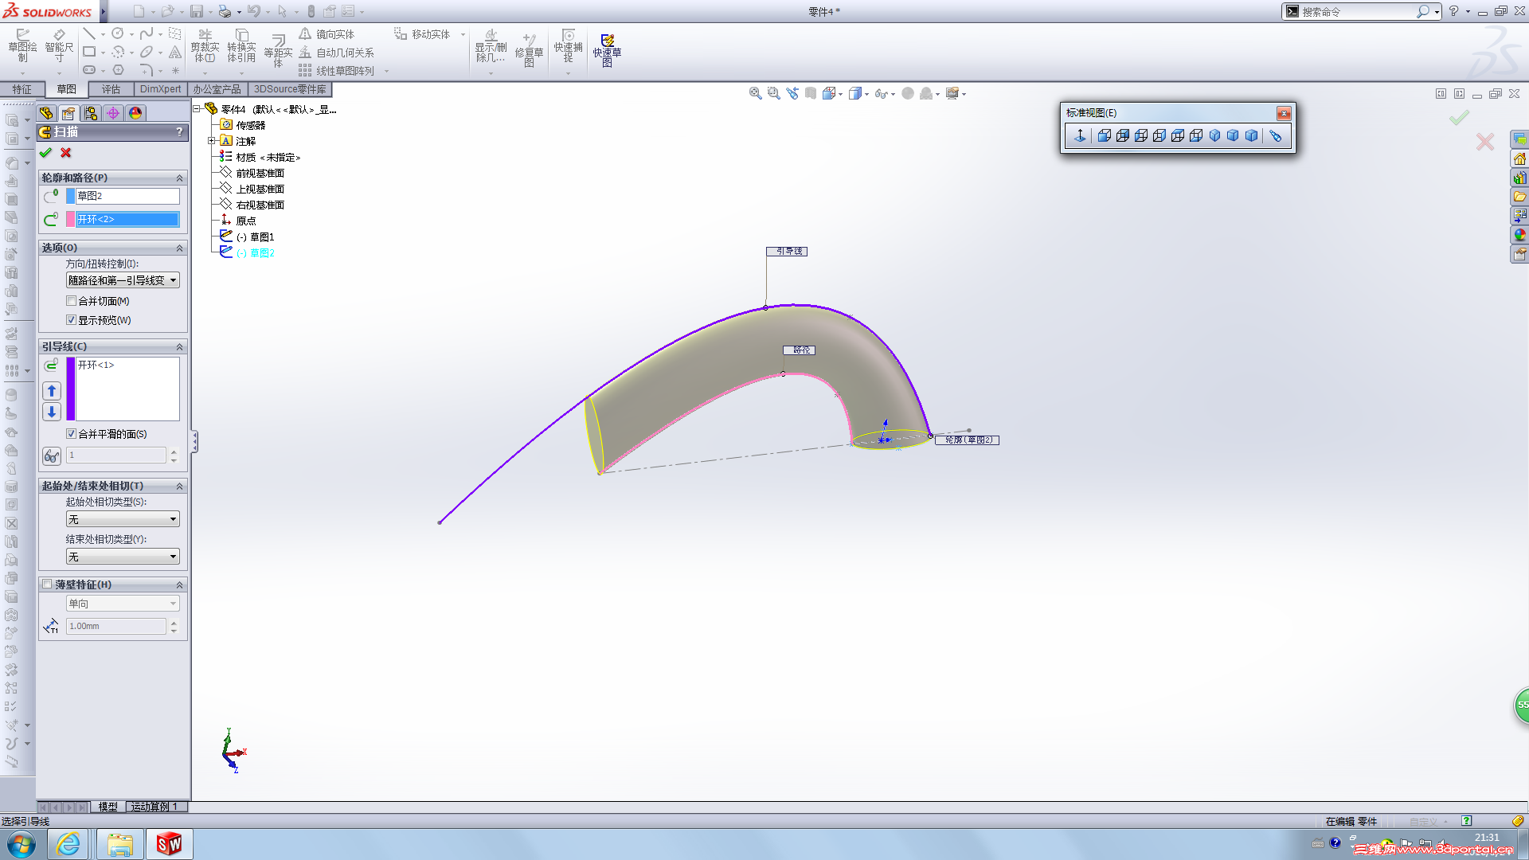Switch to the 评估 tab

click(111, 89)
